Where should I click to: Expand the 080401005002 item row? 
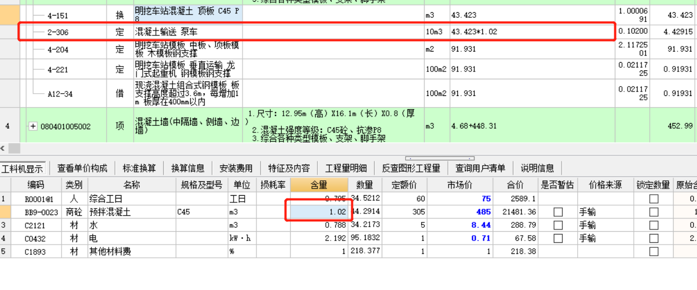pos(33,126)
